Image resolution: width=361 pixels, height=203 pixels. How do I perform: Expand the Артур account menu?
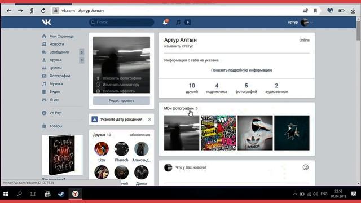tap(300, 23)
